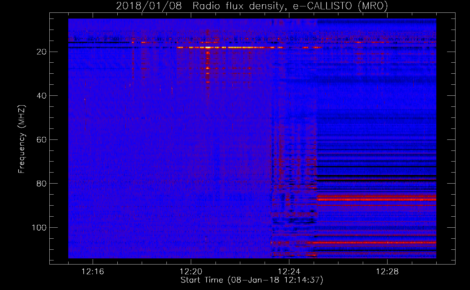Click the 12:20 time tick label
Viewport: 470px width, 290px height.
tap(191, 272)
